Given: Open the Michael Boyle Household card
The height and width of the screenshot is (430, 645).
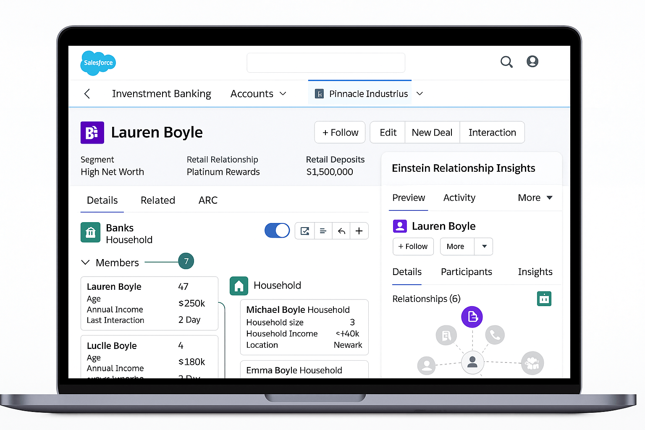Looking at the screenshot, I should click(304, 327).
